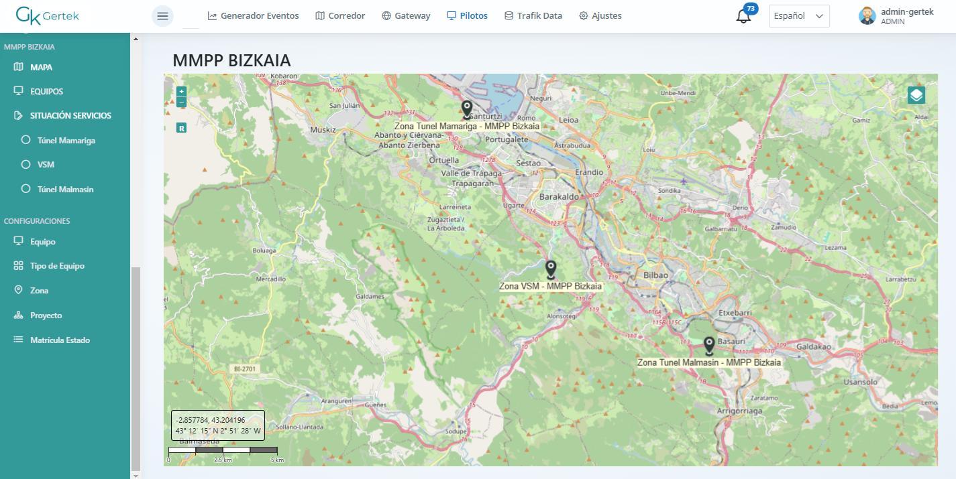956x479 pixels.
Task: Click the sidebar scroll down arrow
Action: [136, 475]
